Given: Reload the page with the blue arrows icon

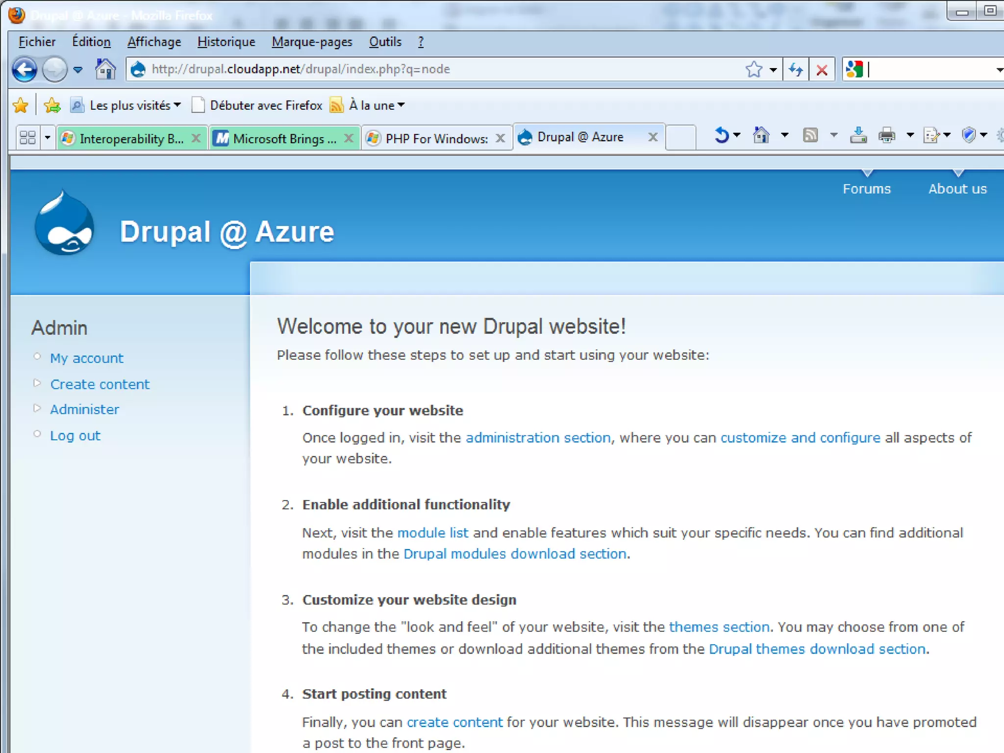Looking at the screenshot, I should click(x=796, y=70).
